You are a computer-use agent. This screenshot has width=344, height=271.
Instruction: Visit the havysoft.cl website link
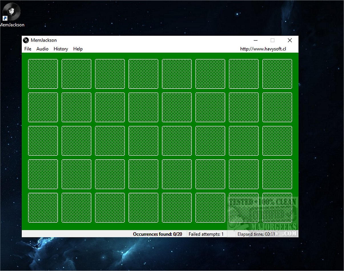coord(263,49)
